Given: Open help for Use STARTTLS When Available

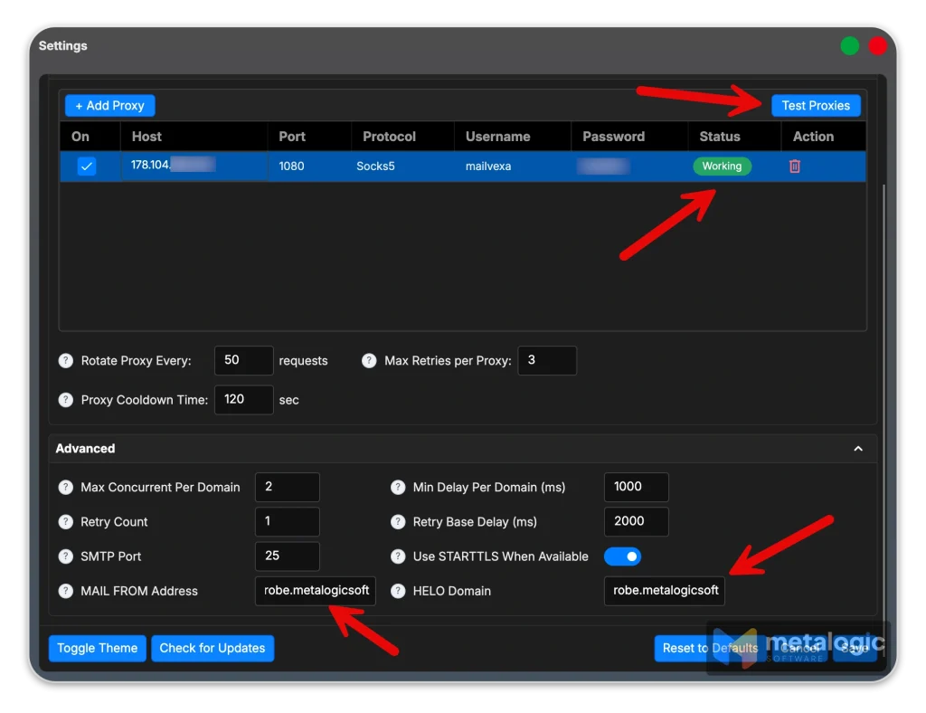Looking at the screenshot, I should pyautogui.click(x=398, y=556).
